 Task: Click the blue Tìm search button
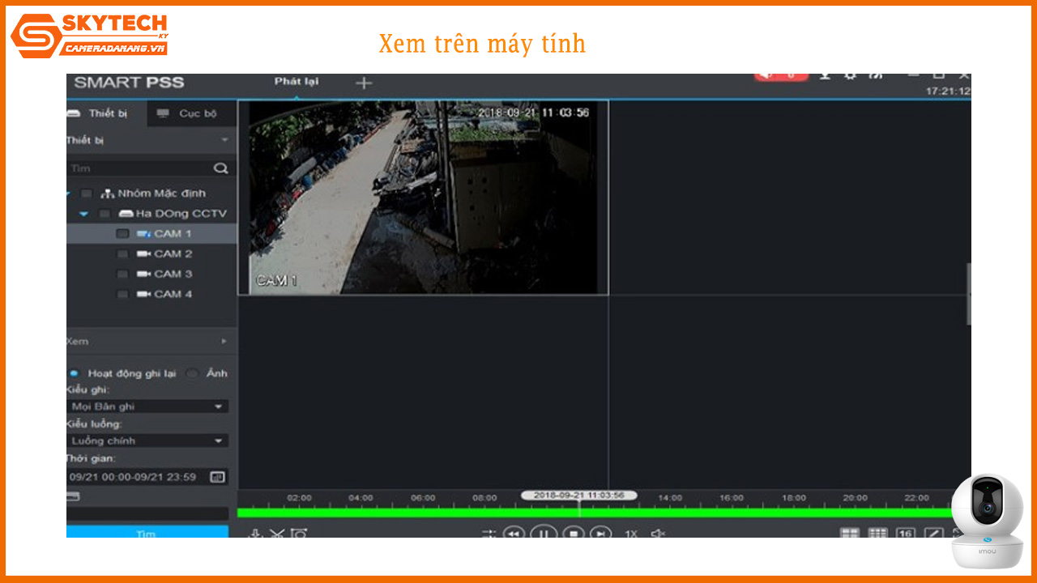click(147, 533)
